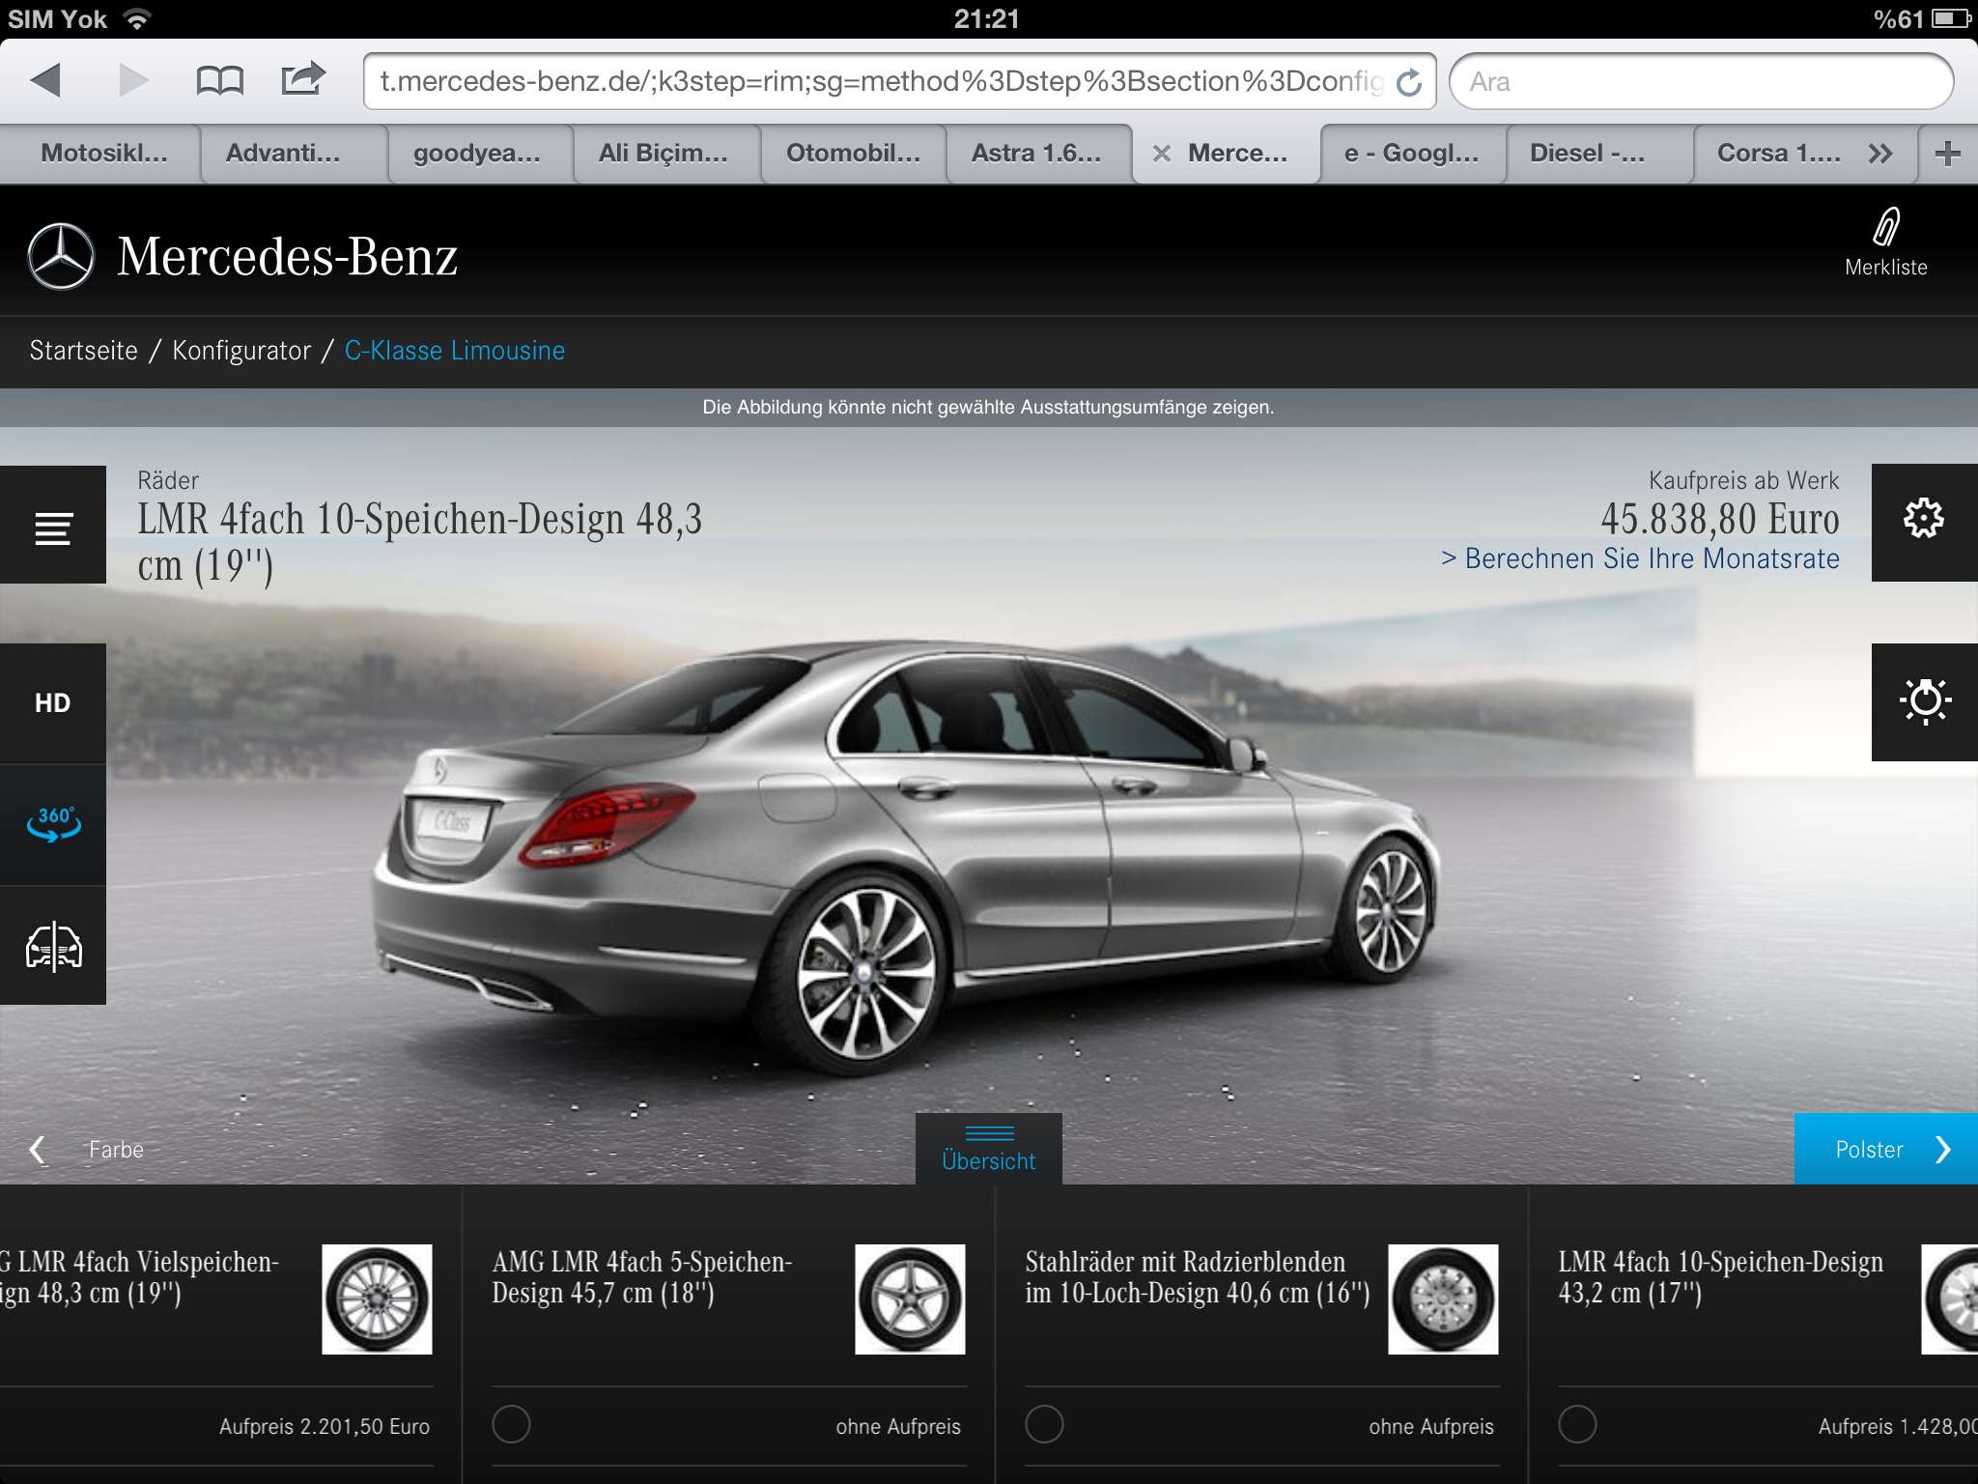Tap the Safari back arrow
The image size is (1978, 1484).
click(45, 80)
